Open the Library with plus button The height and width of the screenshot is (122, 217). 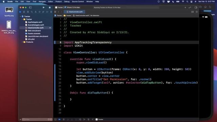(x=185, y=7)
